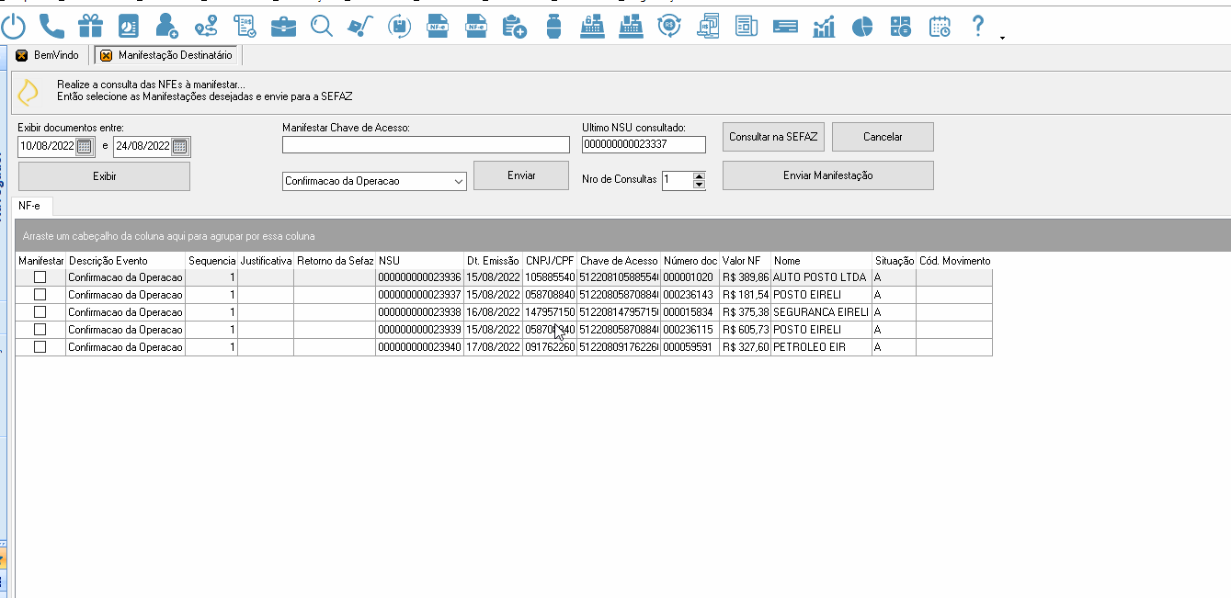The image size is (1231, 598).
Task: Click the Enviar Manifestação button
Action: point(827,175)
